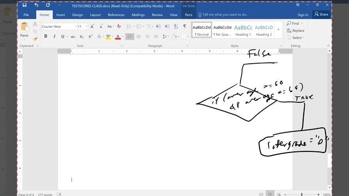Toggle Align Right
The width and height of the screenshot is (349, 196).
click(x=147, y=36)
